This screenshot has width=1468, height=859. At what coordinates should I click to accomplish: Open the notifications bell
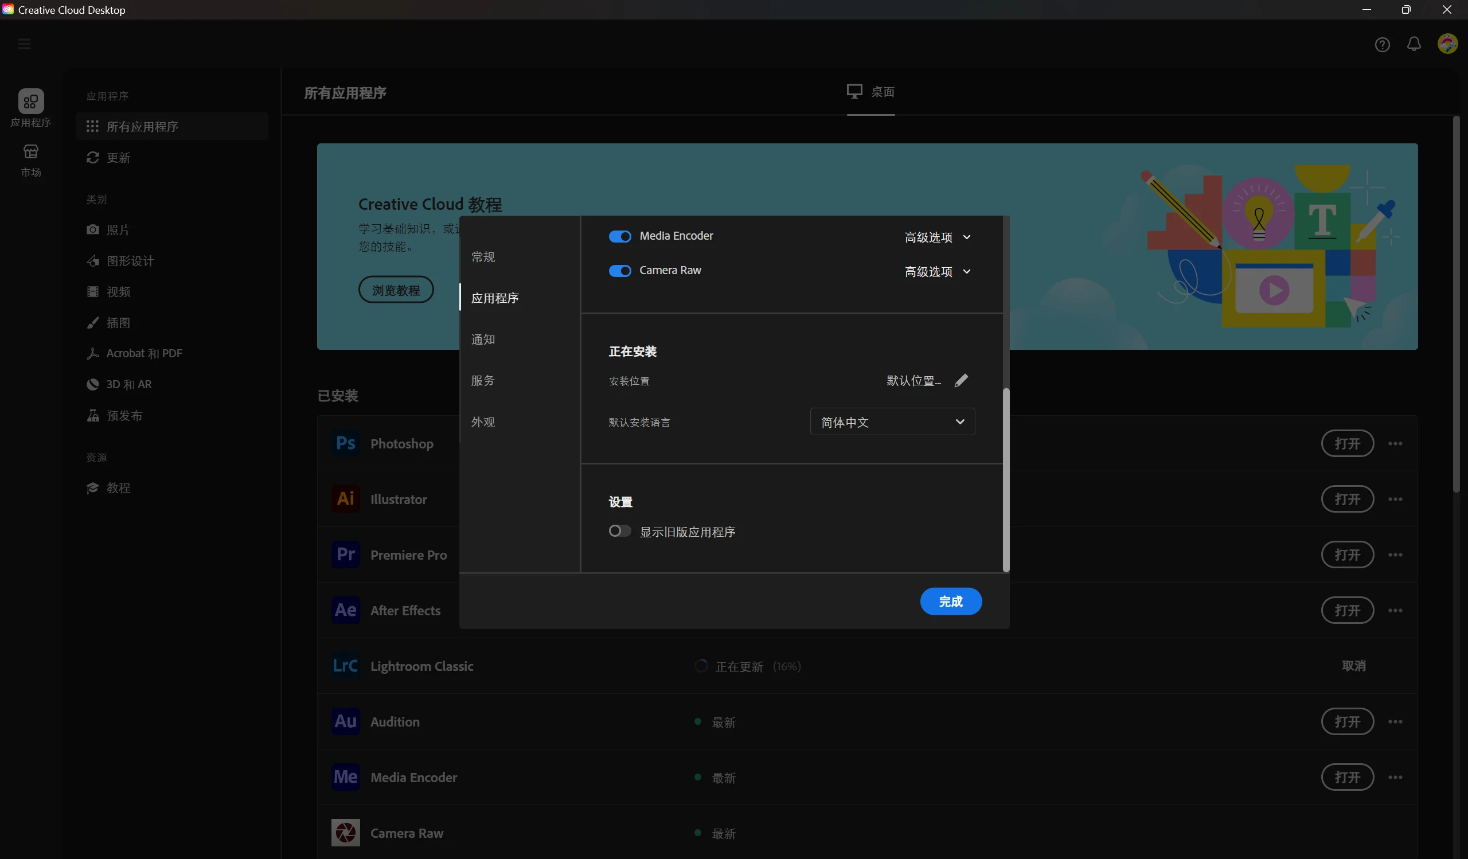tap(1415, 44)
